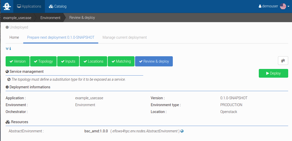Open the Applications menu
The height and width of the screenshot is (141, 292).
pos(29,6)
